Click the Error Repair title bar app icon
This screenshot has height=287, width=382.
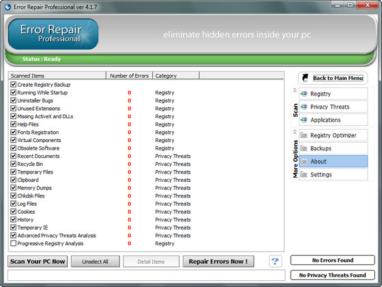point(8,7)
